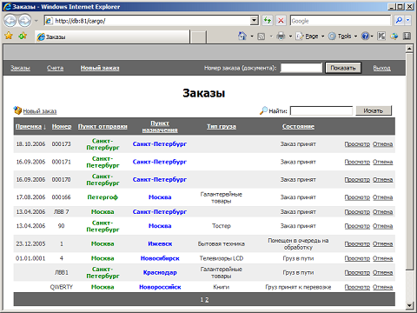The width and height of the screenshot is (417, 313).
Task: Open the Tools menu
Action: pyautogui.click(x=343, y=37)
